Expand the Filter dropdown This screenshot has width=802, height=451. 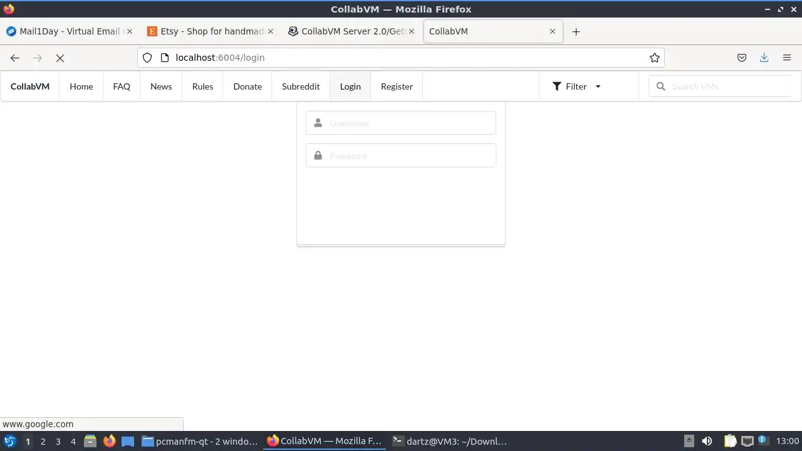click(576, 86)
